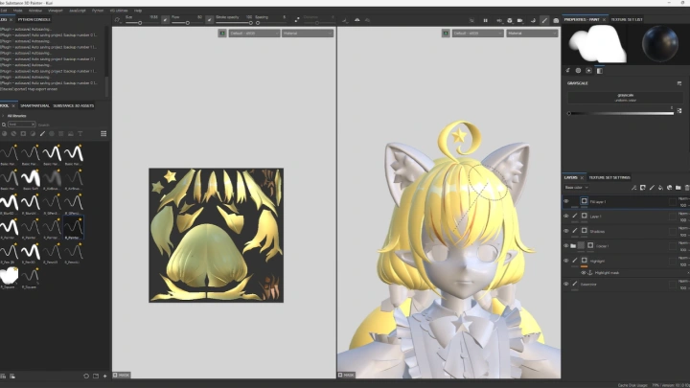Click the grid view icon in asset shelf
This screenshot has width=690, height=388.
103,134
